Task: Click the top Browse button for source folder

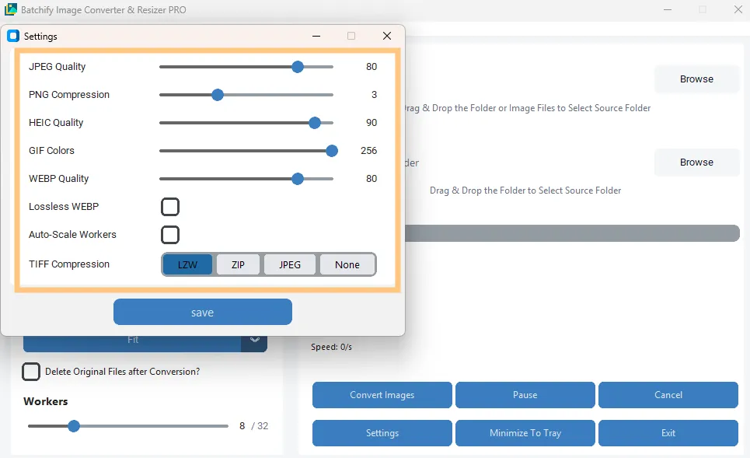Action: coord(696,79)
